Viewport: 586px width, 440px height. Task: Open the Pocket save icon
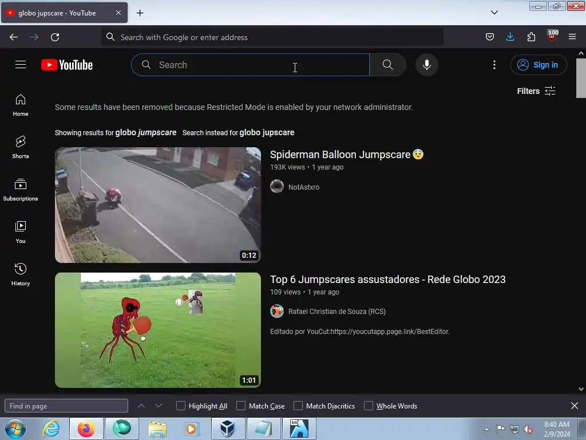[490, 37]
